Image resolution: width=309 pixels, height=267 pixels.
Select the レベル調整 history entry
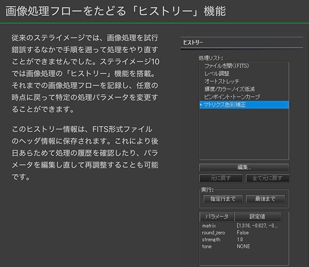point(217,73)
